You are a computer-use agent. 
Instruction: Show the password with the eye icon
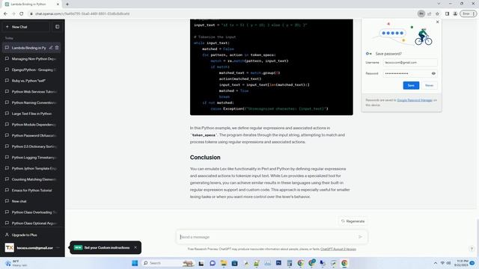(x=433, y=73)
